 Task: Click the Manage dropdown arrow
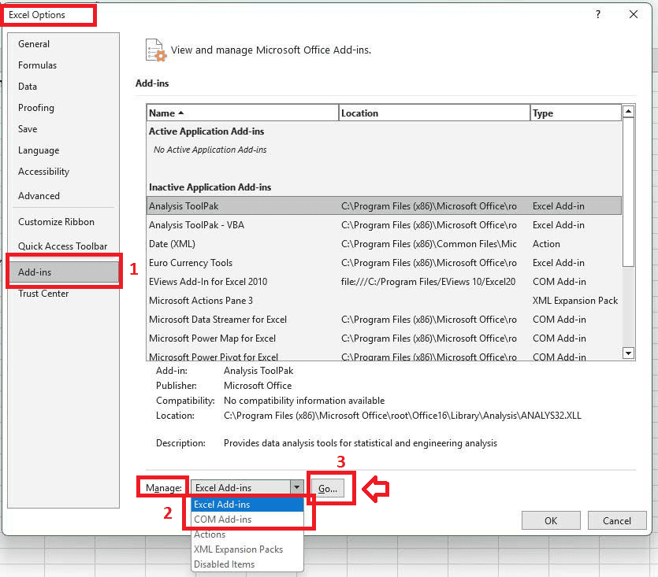[x=296, y=488]
